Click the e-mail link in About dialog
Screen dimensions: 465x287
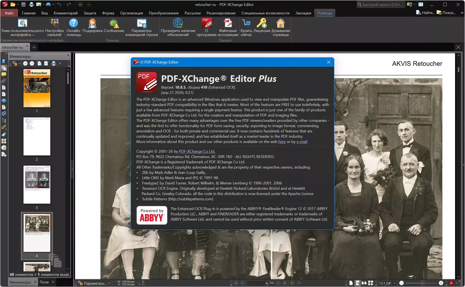tap(302, 142)
